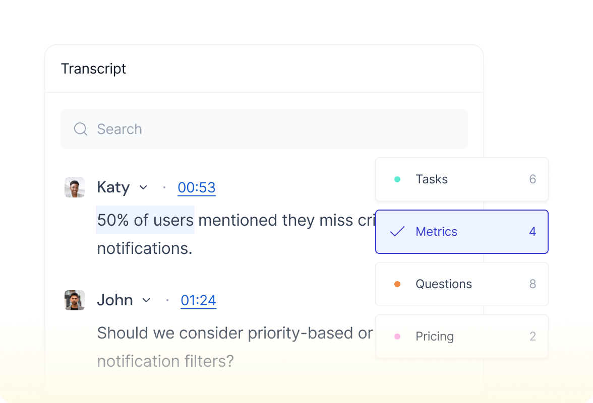Viewport: 593px width, 403px height.
Task: Jump to timestamp 00:53
Action: [x=197, y=187]
